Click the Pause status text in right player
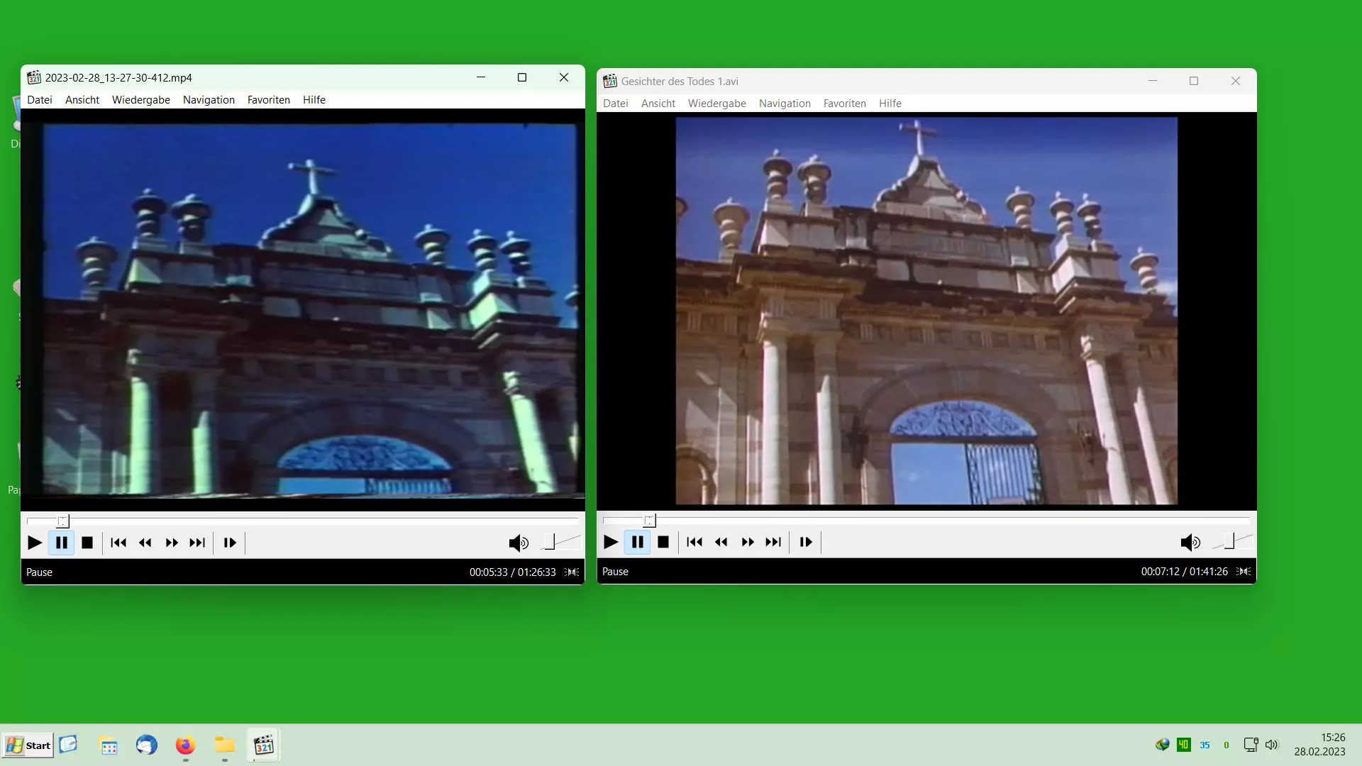 (616, 572)
